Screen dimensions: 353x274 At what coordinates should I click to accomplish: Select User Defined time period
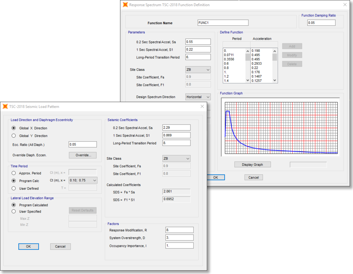[x=14, y=189]
